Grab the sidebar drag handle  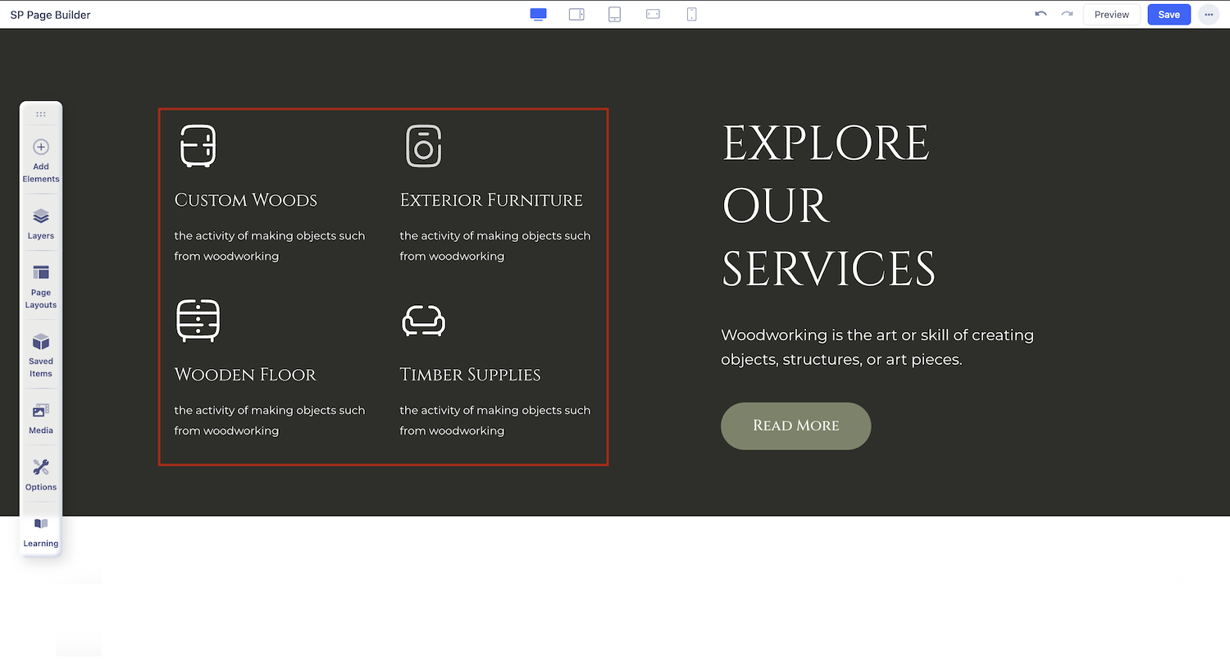pos(41,114)
